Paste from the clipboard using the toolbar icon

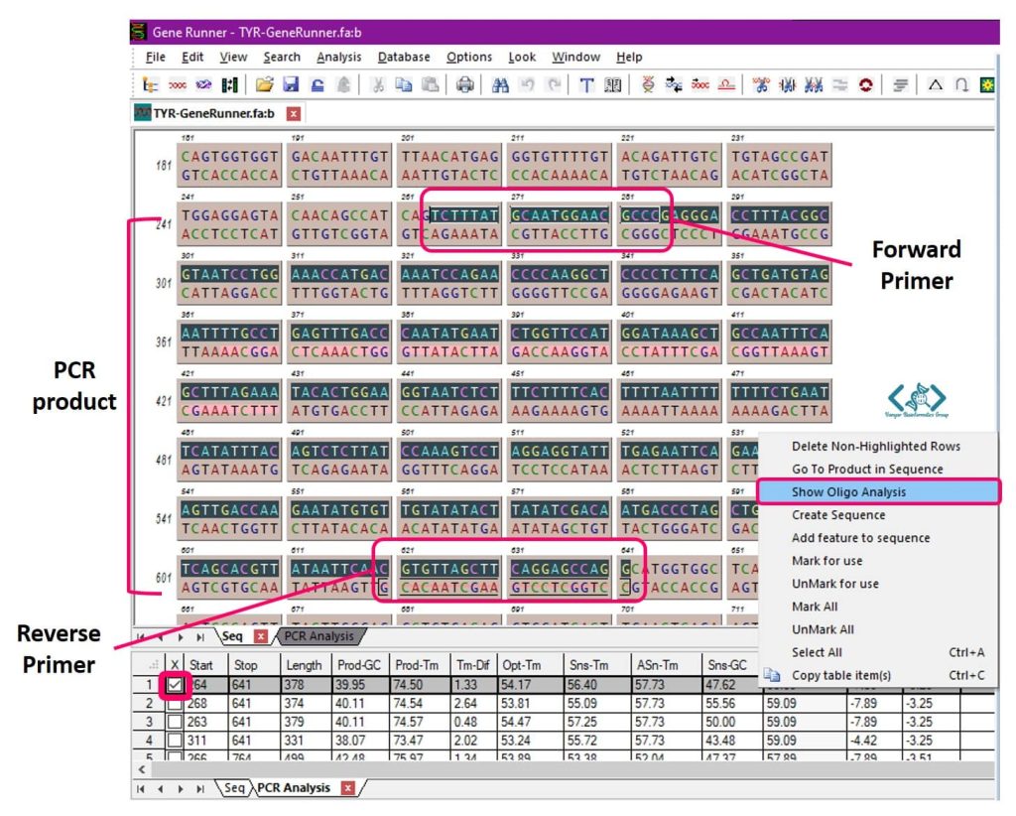[431, 85]
